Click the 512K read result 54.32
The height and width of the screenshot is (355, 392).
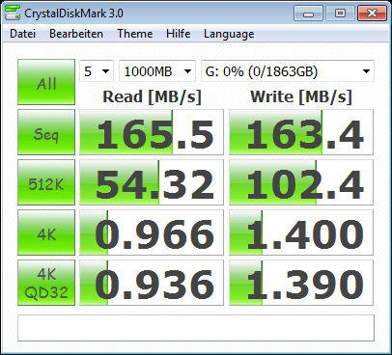pyautogui.click(x=152, y=182)
